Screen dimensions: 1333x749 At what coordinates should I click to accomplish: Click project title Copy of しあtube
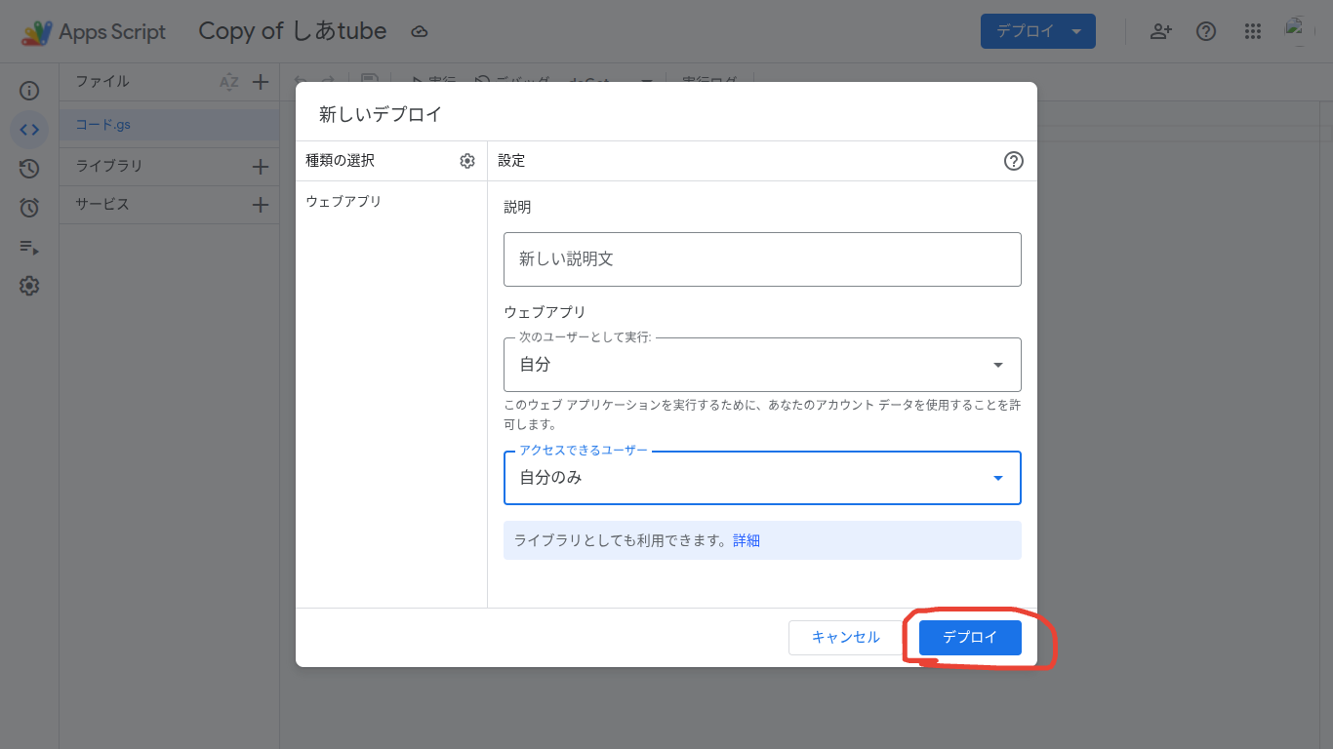[293, 31]
